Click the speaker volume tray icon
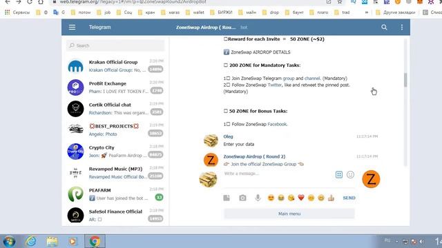Image resolution: width=442 pixels, height=248 pixels. coord(421,242)
